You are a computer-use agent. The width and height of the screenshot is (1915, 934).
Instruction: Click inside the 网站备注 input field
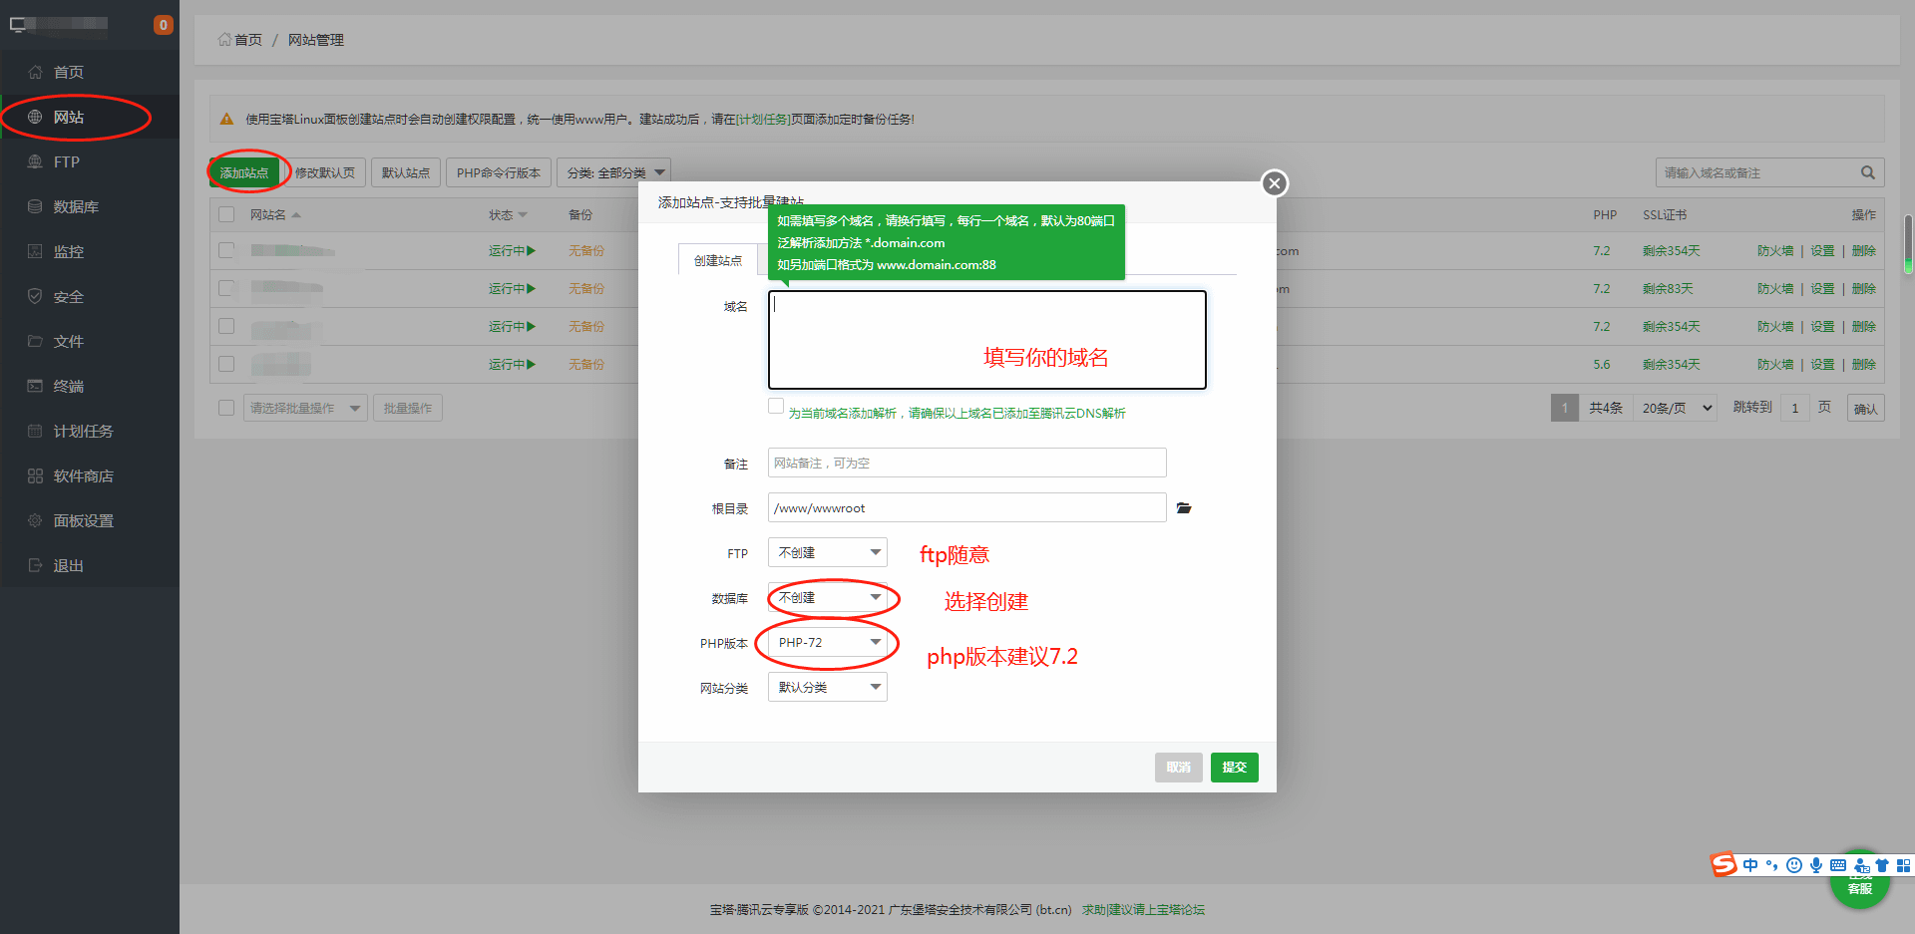pyautogui.click(x=965, y=462)
